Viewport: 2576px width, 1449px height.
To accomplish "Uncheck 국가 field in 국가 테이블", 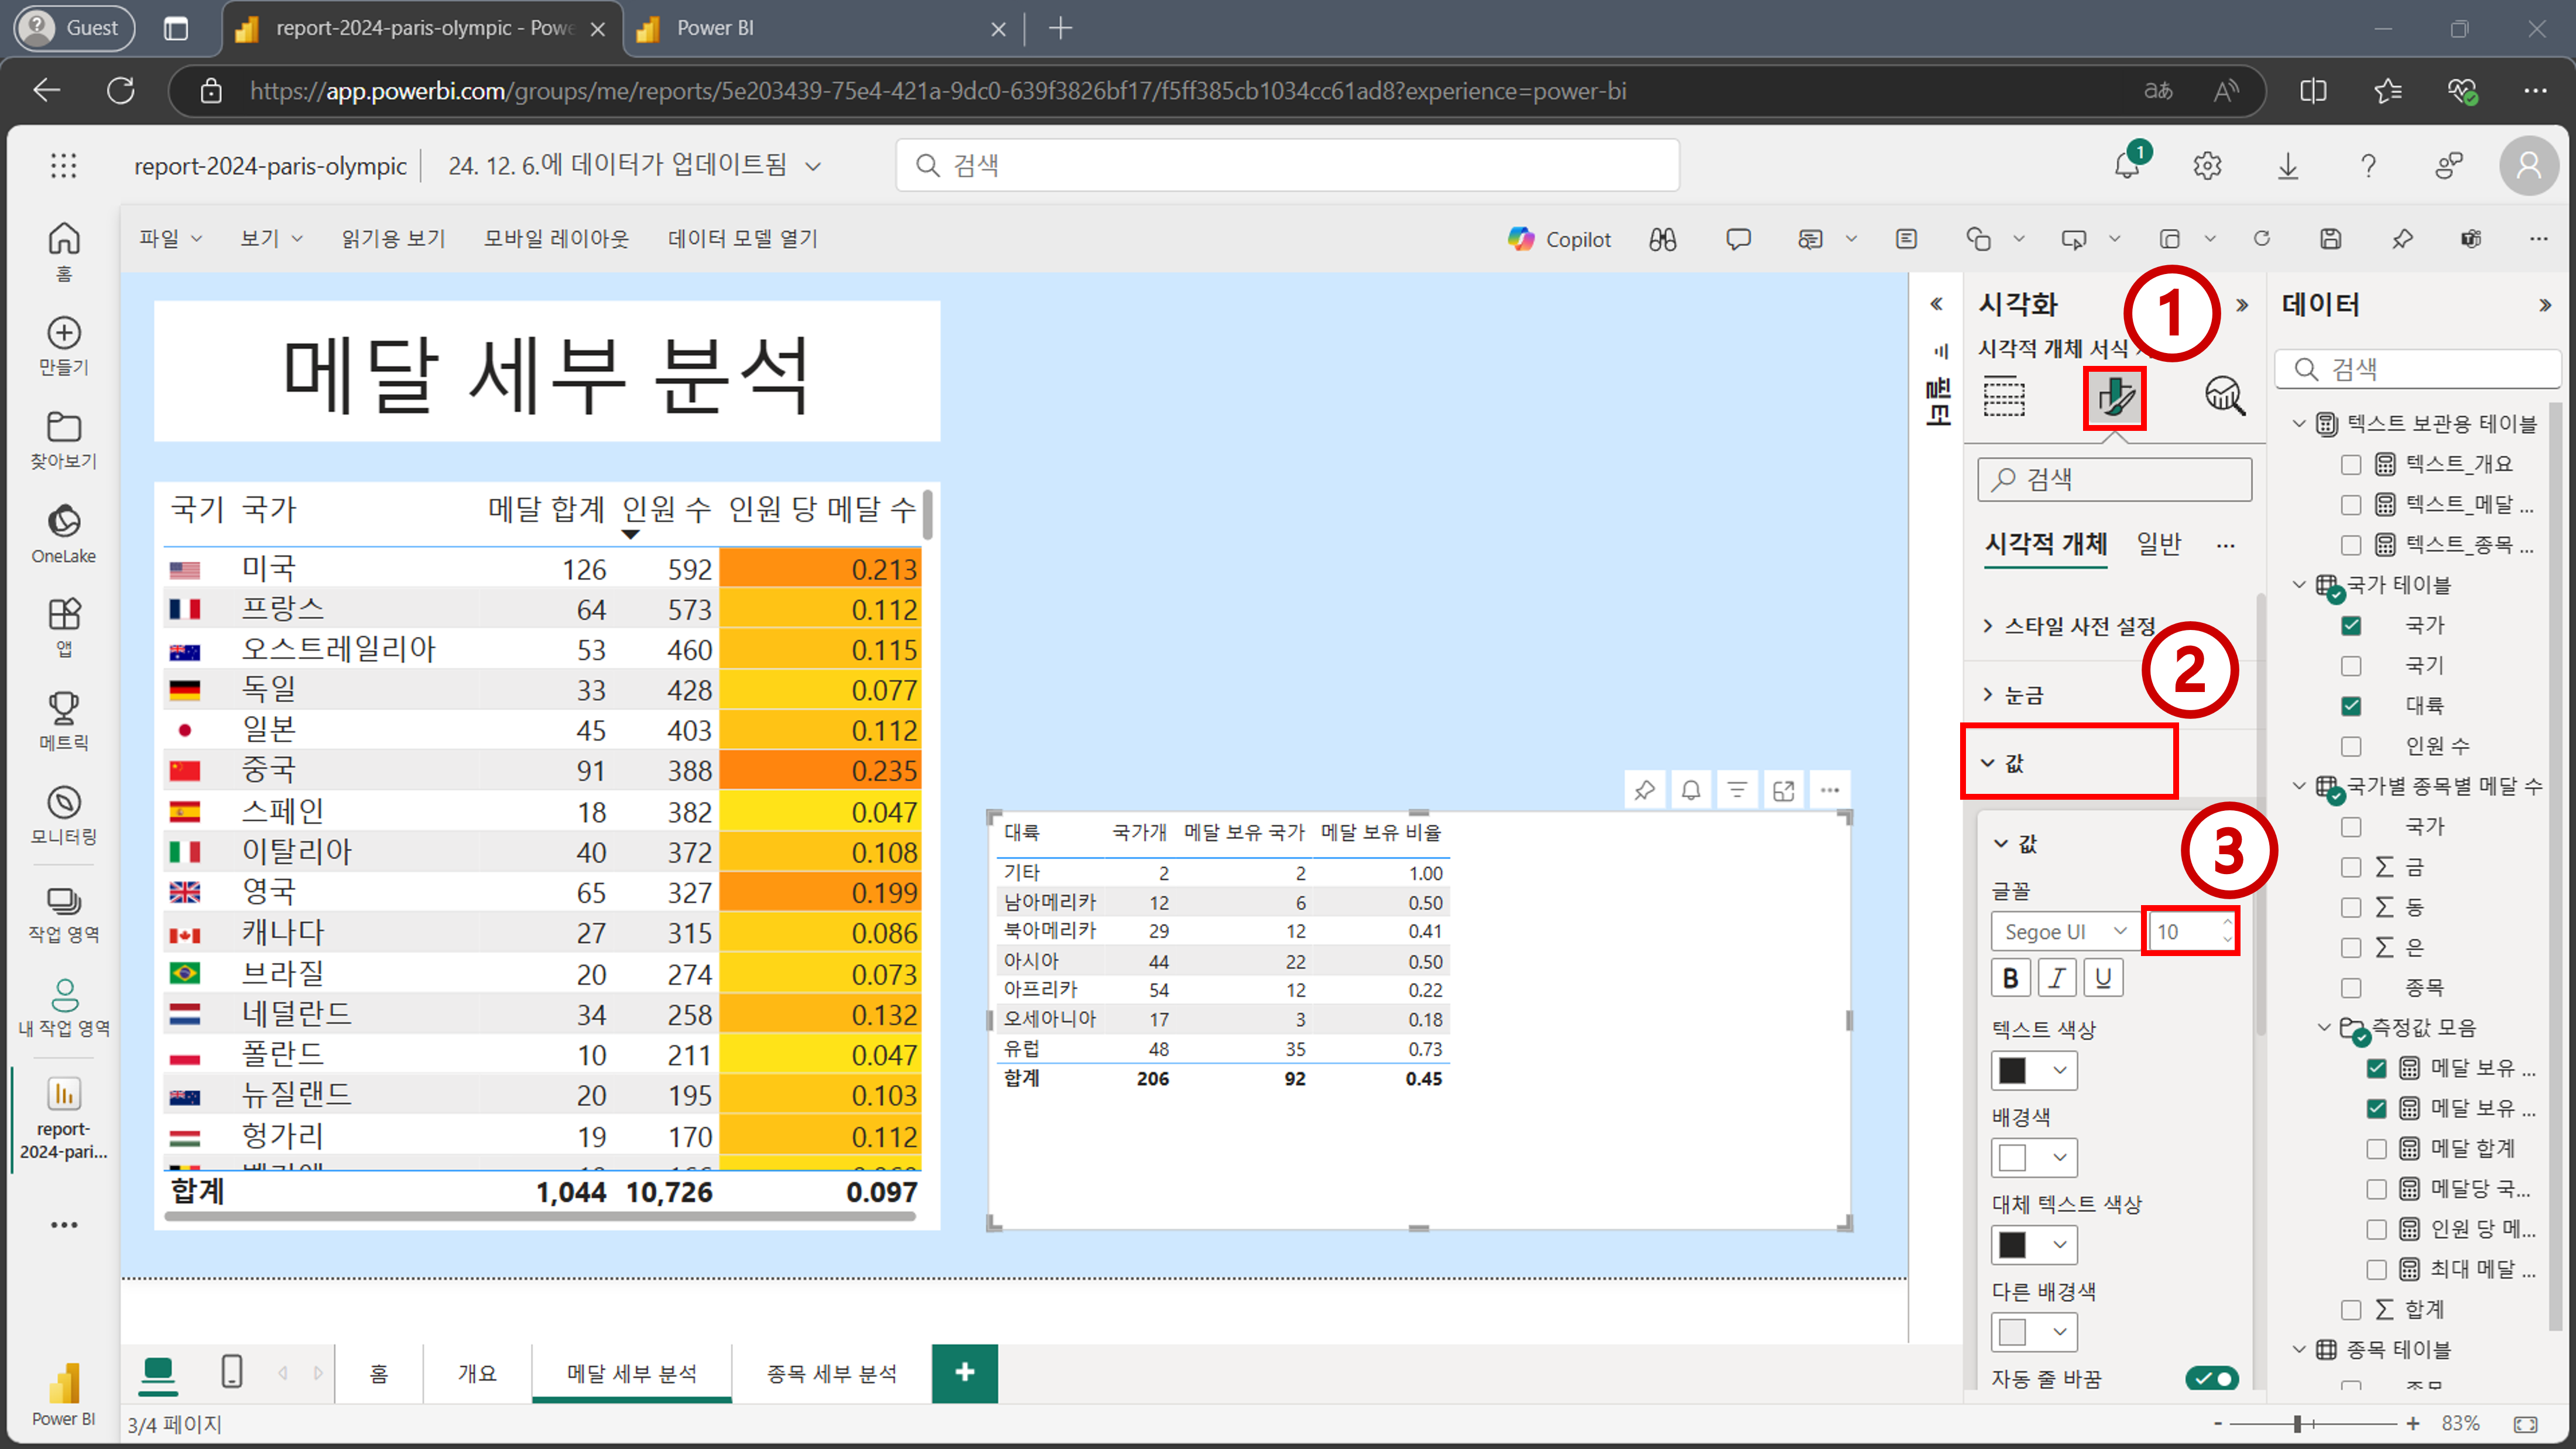I will [x=2351, y=626].
